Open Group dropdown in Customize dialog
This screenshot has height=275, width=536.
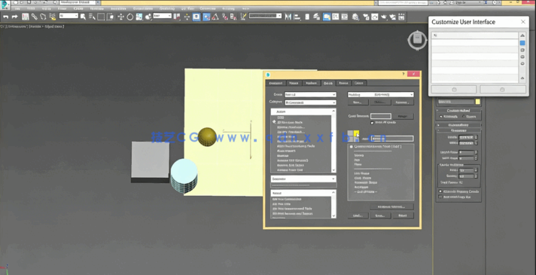[x=310, y=94]
